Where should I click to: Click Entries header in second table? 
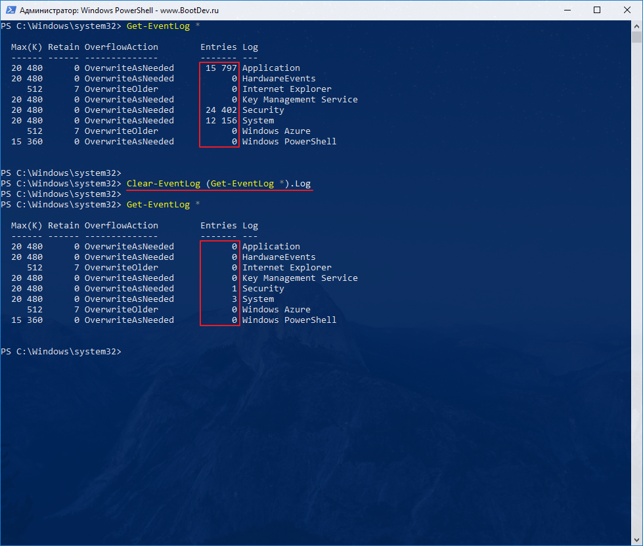coord(219,226)
